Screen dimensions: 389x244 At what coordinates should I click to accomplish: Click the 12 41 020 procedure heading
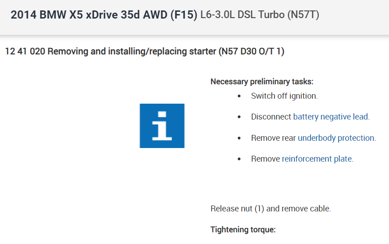click(110, 52)
